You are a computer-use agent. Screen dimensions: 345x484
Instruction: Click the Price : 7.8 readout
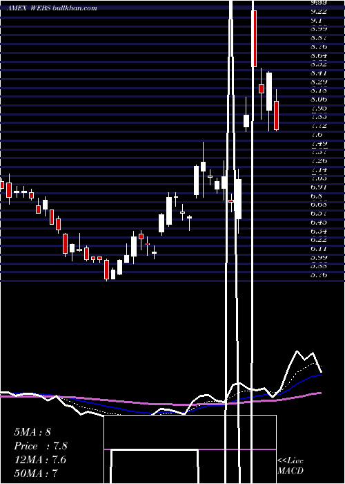click(x=41, y=446)
